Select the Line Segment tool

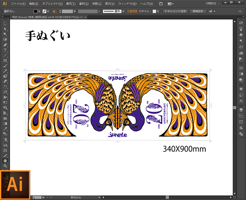[x=5, y=55]
